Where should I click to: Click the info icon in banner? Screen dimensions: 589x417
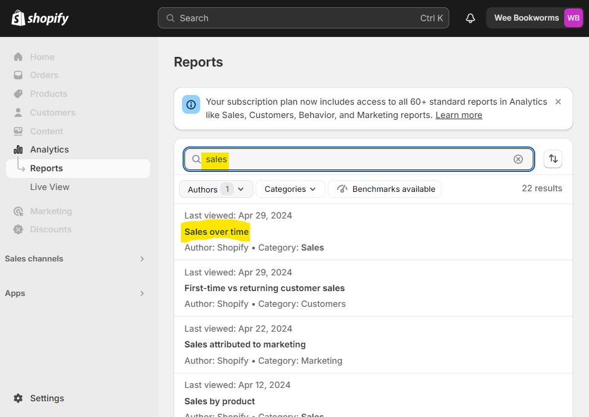[191, 105]
